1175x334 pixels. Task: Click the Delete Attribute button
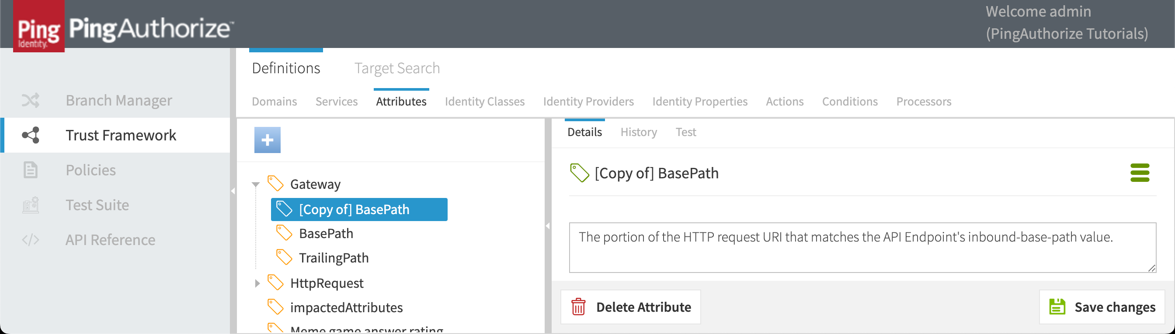tap(630, 307)
